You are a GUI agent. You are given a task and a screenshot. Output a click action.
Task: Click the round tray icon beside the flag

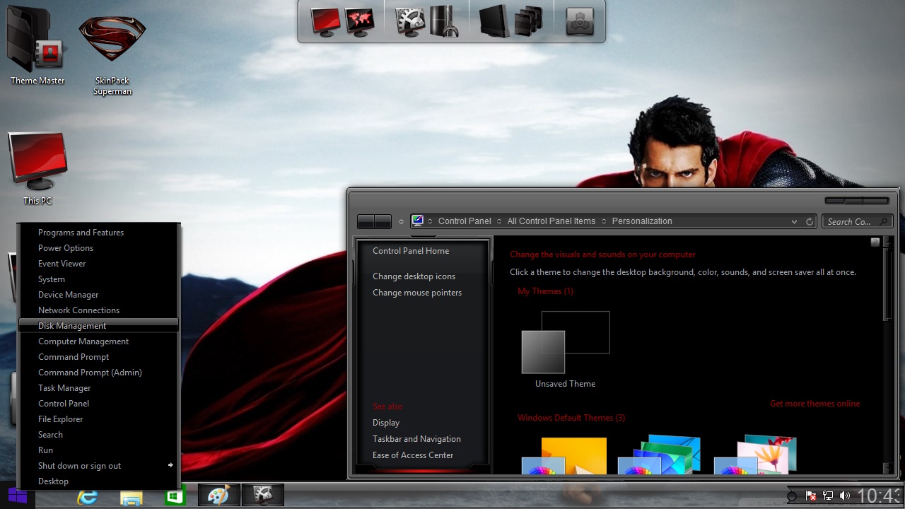792,496
